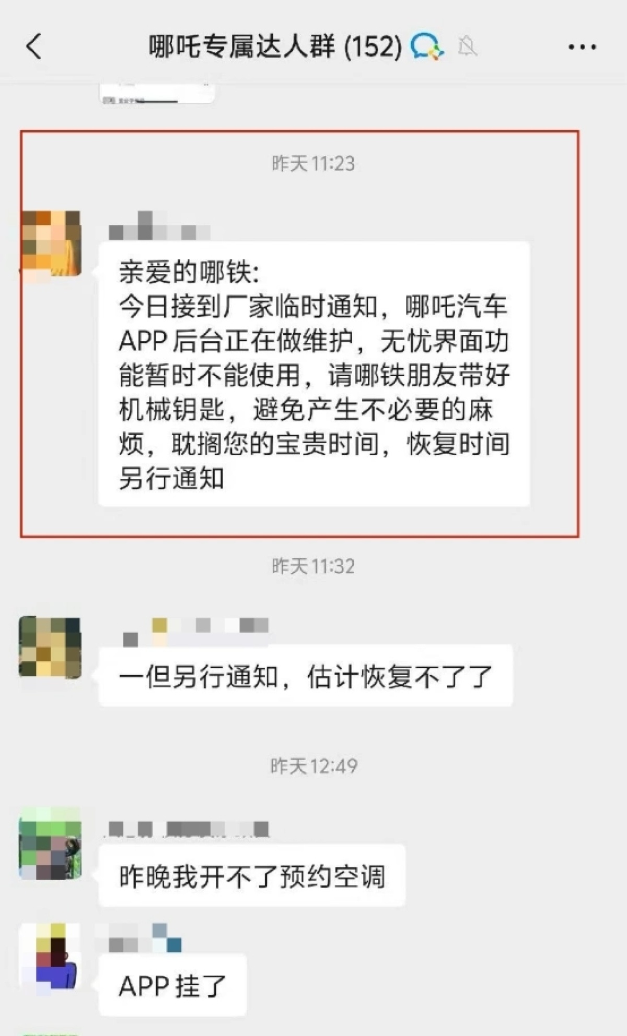Screen dimensions: 627x1036
Task: Tap the 昨天 11:23 timestamp
Action: [x=313, y=164]
